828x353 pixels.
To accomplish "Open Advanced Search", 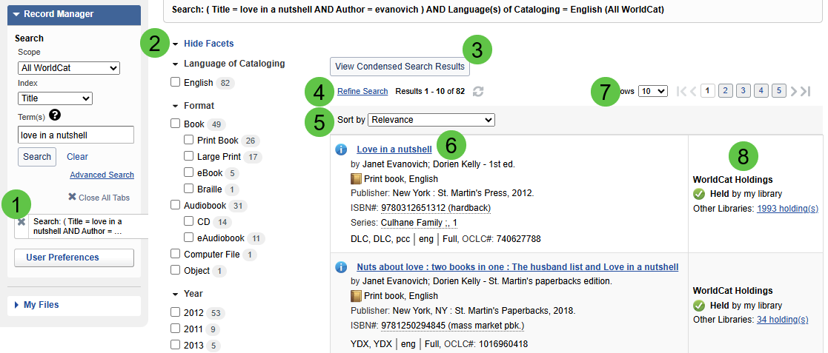I will coord(102,175).
